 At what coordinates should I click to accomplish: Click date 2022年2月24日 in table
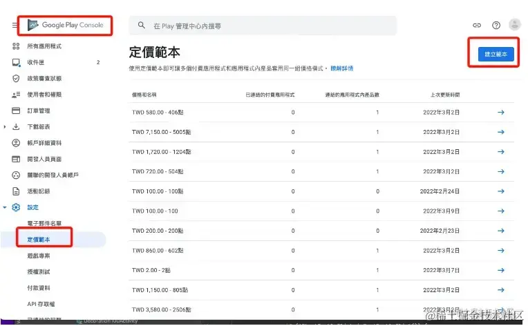click(440, 191)
